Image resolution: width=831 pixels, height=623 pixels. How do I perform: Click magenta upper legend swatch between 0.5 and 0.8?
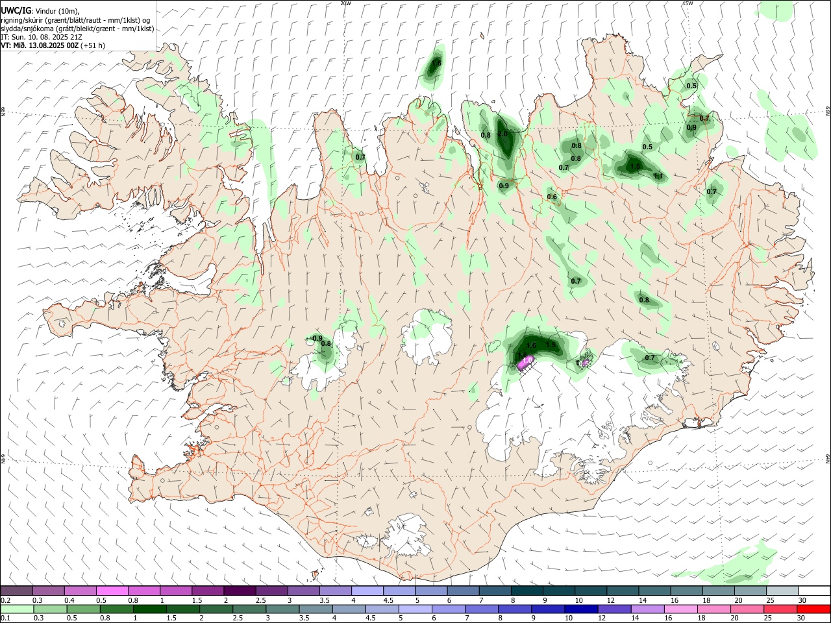click(112, 591)
